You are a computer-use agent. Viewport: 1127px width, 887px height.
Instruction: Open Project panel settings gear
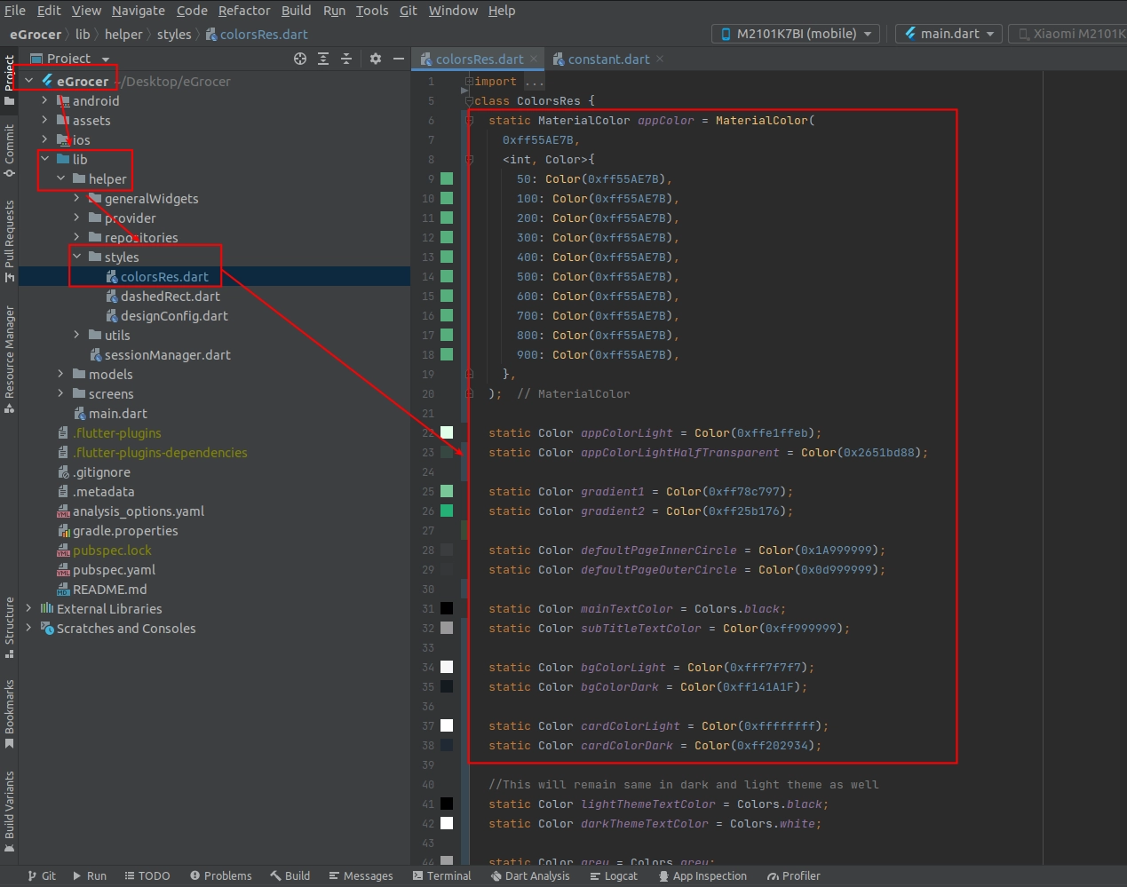[376, 59]
